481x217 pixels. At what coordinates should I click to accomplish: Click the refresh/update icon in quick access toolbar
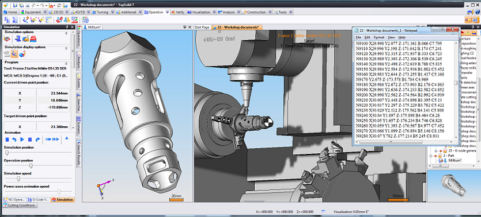(x=59, y=6)
